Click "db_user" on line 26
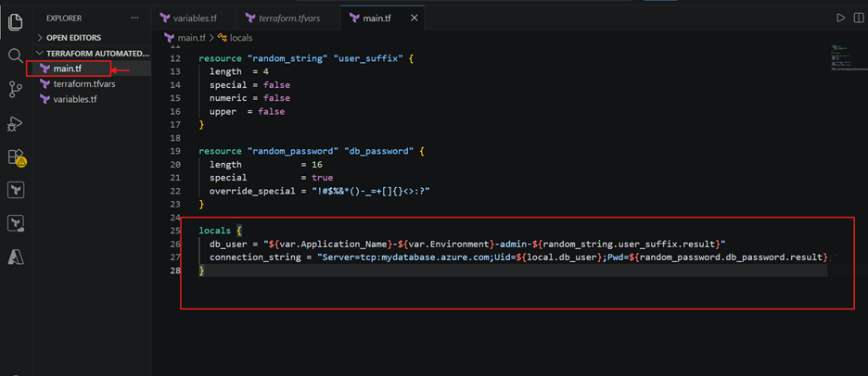The height and width of the screenshot is (376, 868). tap(228, 244)
